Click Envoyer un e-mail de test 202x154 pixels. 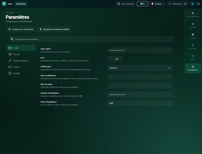[21, 29]
